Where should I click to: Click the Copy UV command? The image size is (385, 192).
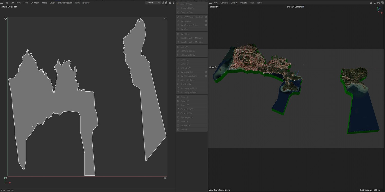[x=192, y=97]
